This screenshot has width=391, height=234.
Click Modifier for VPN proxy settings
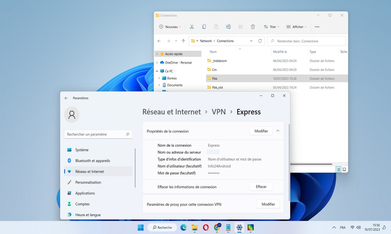point(268,204)
